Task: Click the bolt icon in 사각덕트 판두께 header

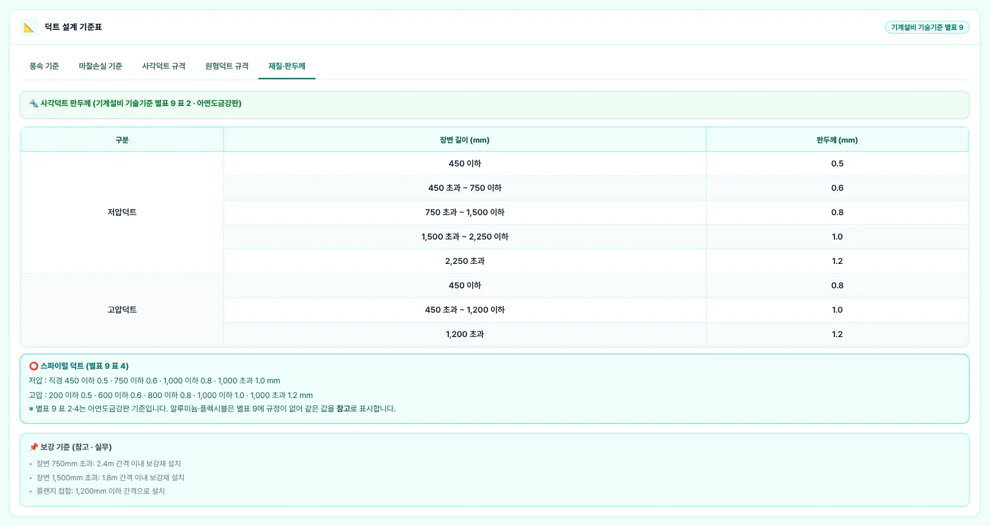Action: (x=34, y=104)
